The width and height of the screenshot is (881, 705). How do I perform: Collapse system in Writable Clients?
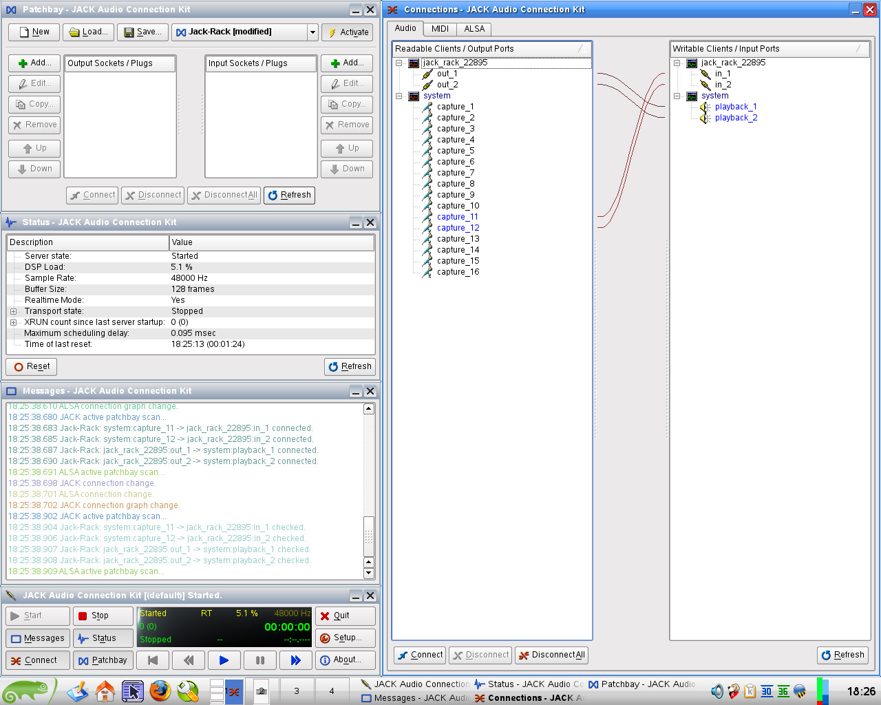click(x=677, y=96)
